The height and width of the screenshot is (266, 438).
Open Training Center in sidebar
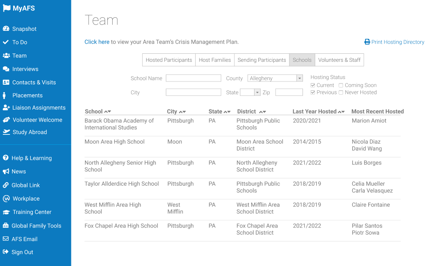point(32,212)
